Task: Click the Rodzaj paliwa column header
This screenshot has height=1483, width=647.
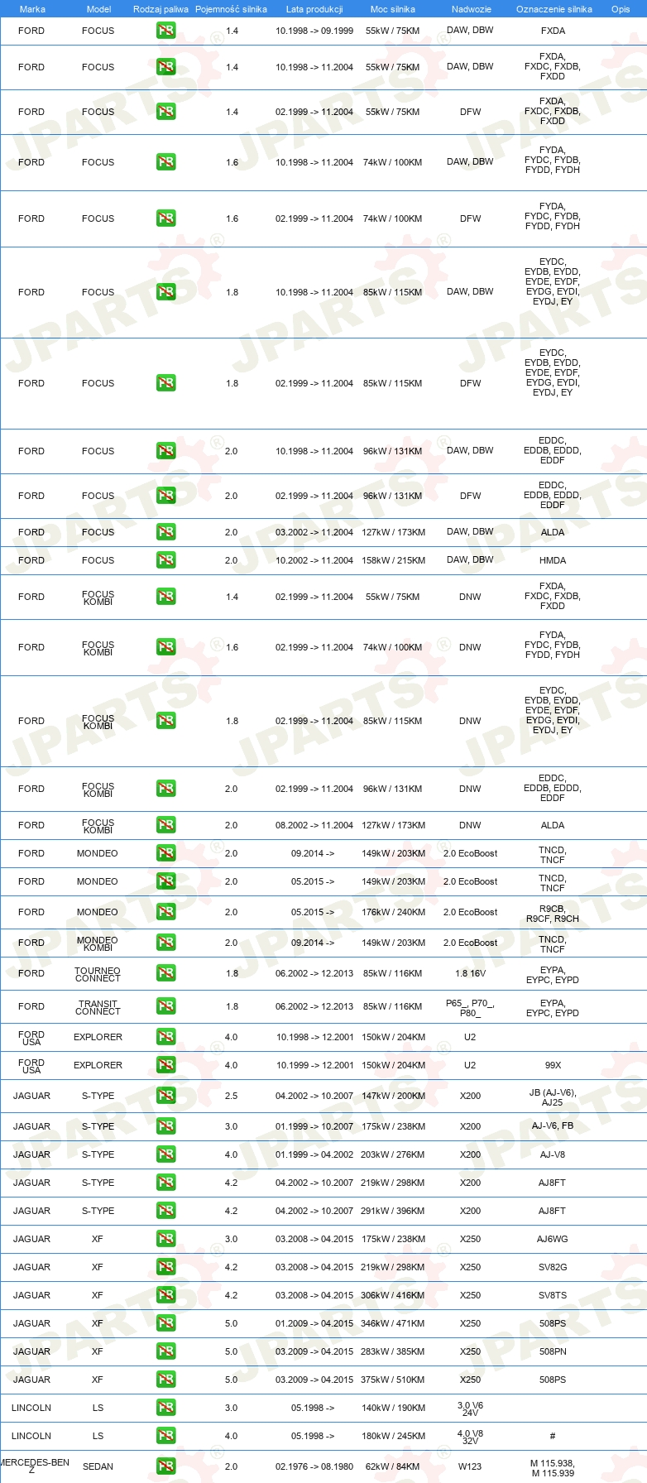Action: click(161, 9)
